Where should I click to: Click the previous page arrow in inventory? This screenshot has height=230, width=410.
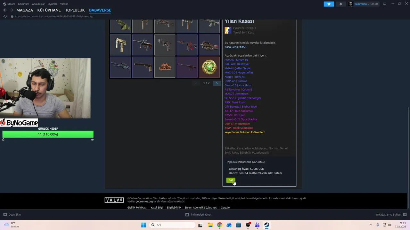pyautogui.click(x=196, y=83)
